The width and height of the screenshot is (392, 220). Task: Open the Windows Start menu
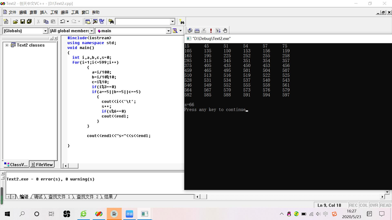(x=7, y=214)
